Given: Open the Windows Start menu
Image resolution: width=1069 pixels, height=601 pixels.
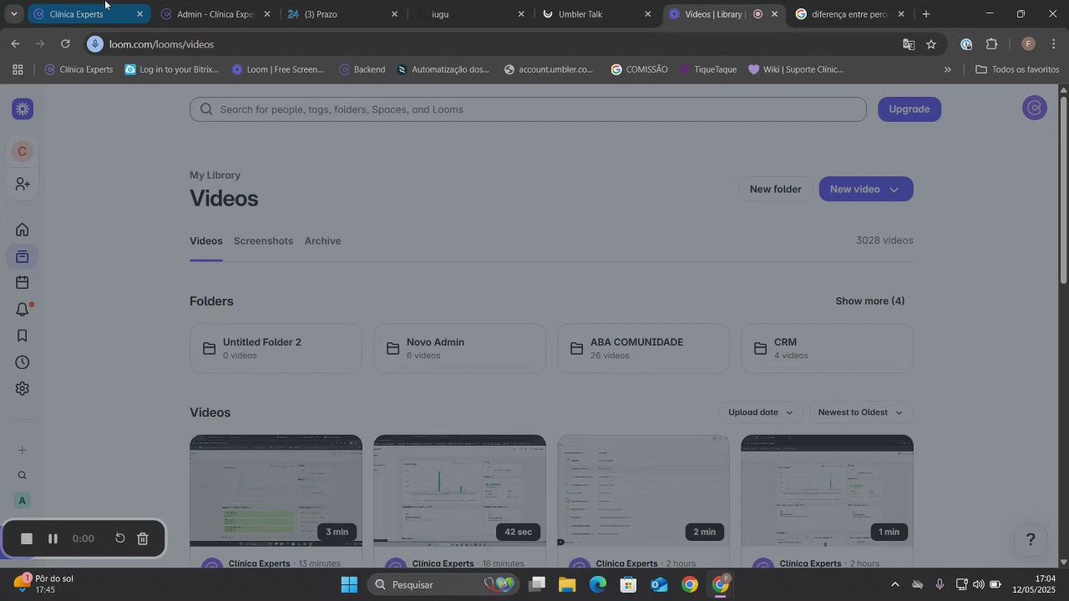Looking at the screenshot, I should point(349,584).
